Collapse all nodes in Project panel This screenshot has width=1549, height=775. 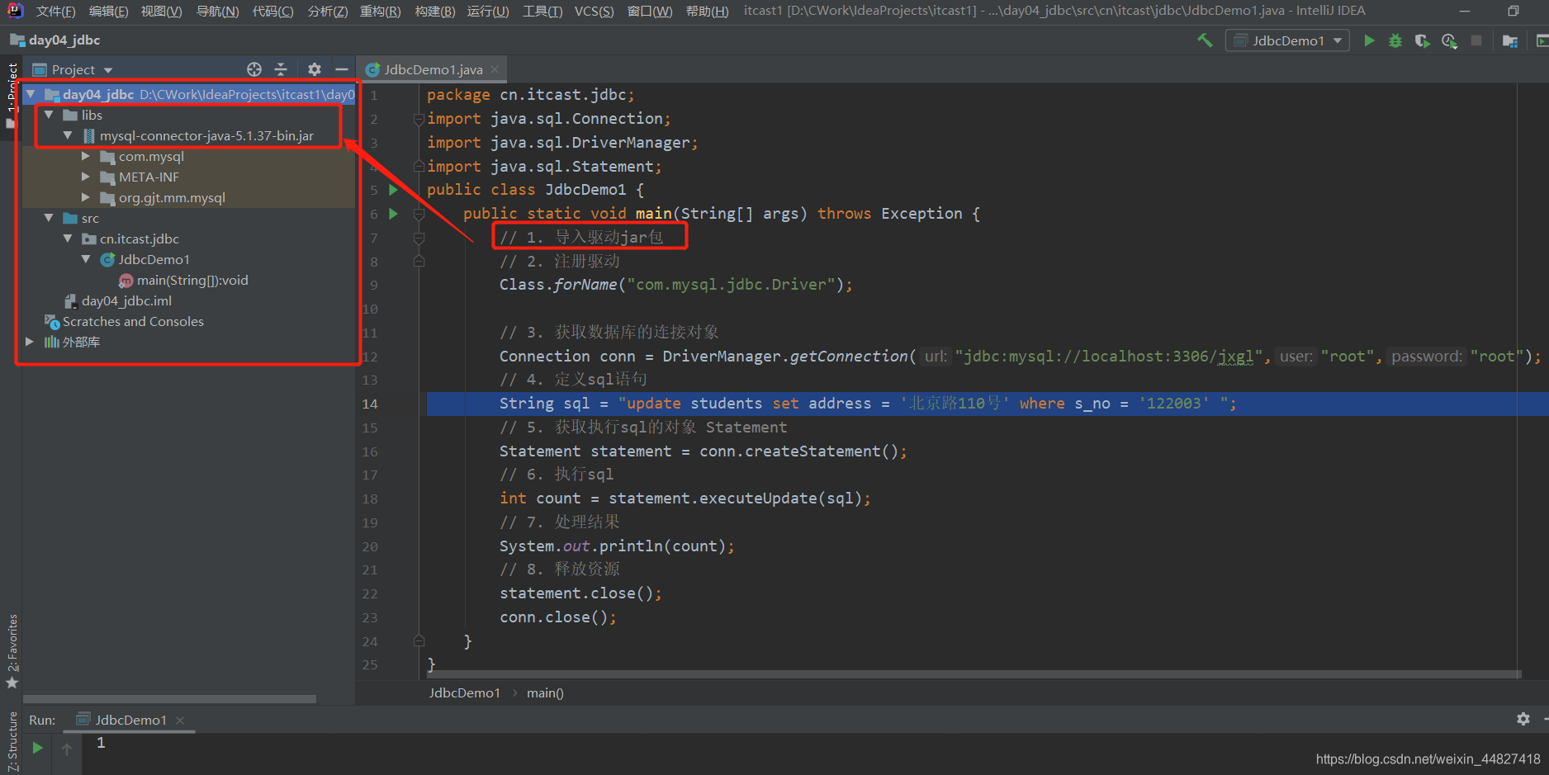(281, 69)
